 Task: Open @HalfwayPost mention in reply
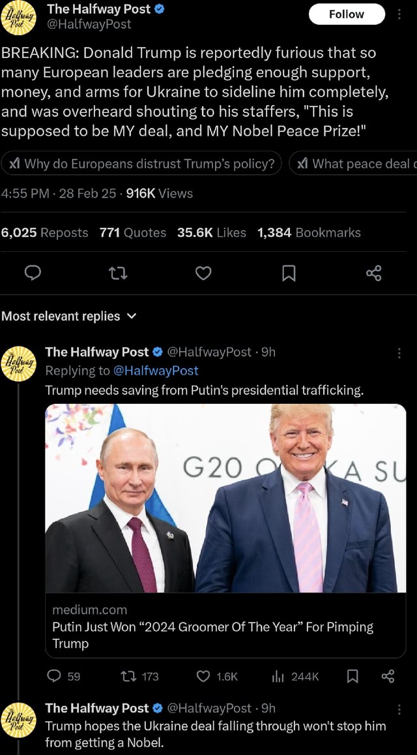(x=156, y=371)
